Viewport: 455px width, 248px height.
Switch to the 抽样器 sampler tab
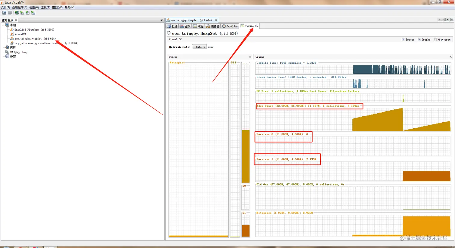click(213, 26)
